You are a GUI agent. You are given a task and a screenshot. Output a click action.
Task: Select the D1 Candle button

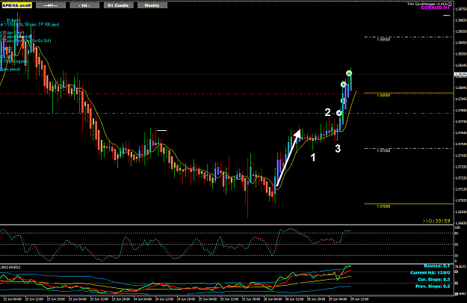(119, 5)
